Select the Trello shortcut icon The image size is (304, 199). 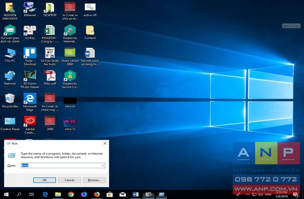click(x=30, y=57)
